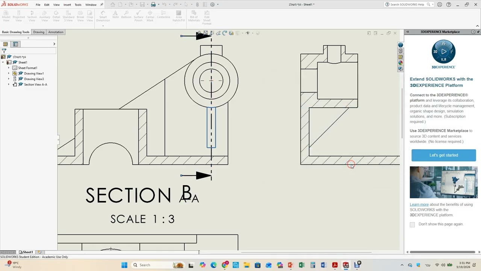Expand the Drawing View3 tree node
Viewport: 481px width, 271px height.
[9, 79]
